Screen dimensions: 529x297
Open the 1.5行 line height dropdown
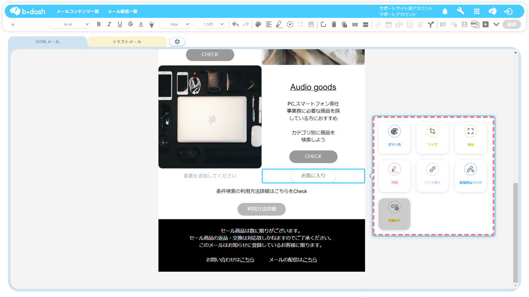[x=210, y=24]
